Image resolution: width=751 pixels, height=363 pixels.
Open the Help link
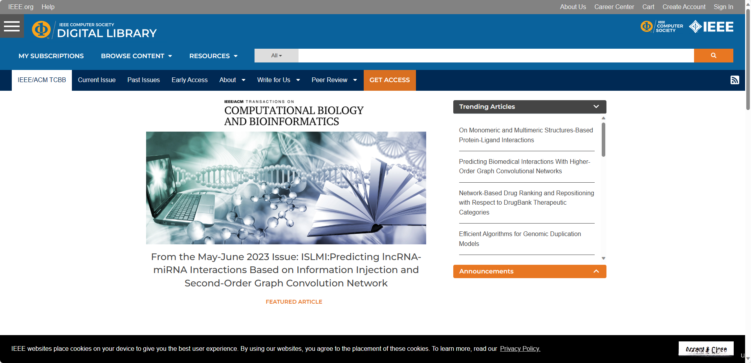(x=48, y=7)
